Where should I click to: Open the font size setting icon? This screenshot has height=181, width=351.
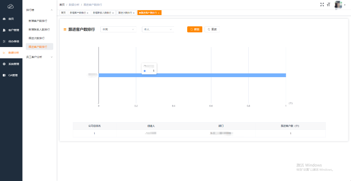pos(328,5)
